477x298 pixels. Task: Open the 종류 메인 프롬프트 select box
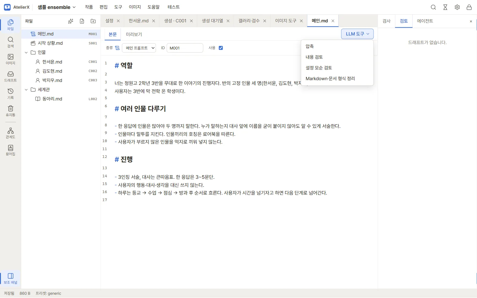coord(139,48)
